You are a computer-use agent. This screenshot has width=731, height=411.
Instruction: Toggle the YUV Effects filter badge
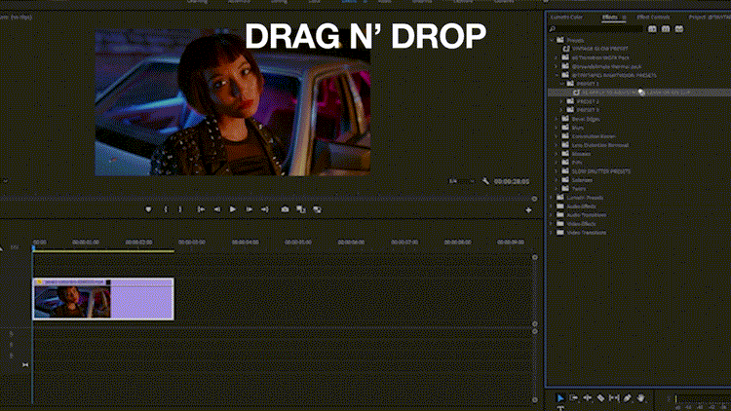click(679, 29)
